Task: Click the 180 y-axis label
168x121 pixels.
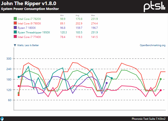Action: (x=9, y=79)
